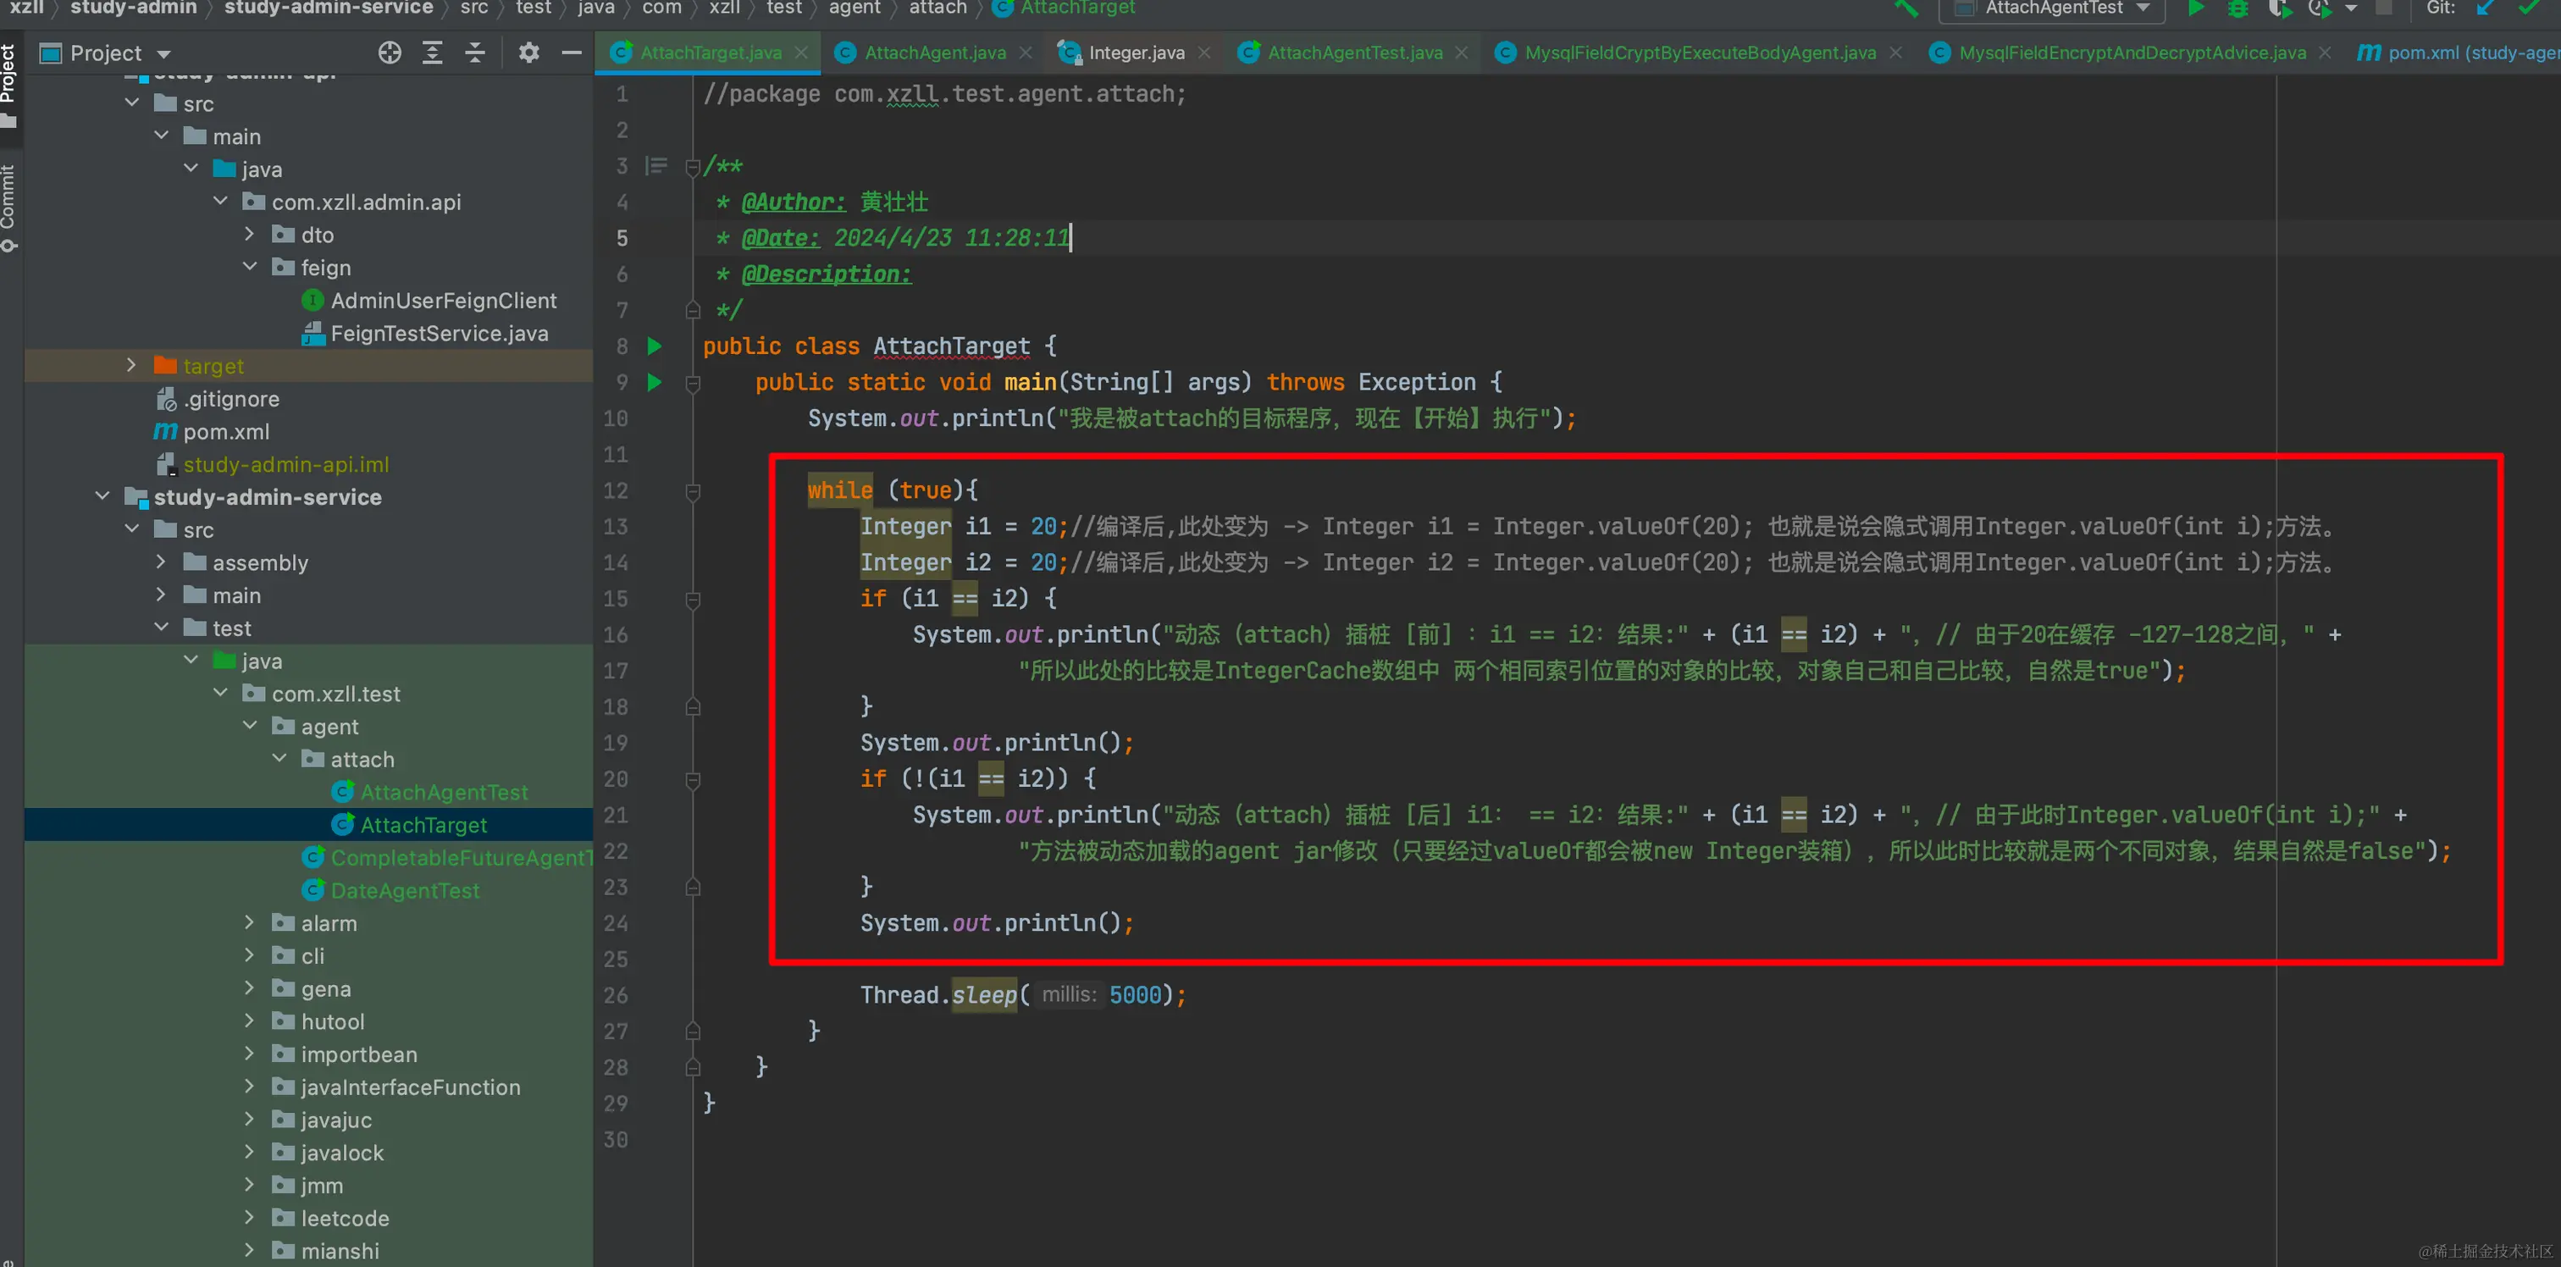Image resolution: width=2561 pixels, height=1267 pixels.
Task: Open the Project view selector dropdown
Action: click(164, 53)
